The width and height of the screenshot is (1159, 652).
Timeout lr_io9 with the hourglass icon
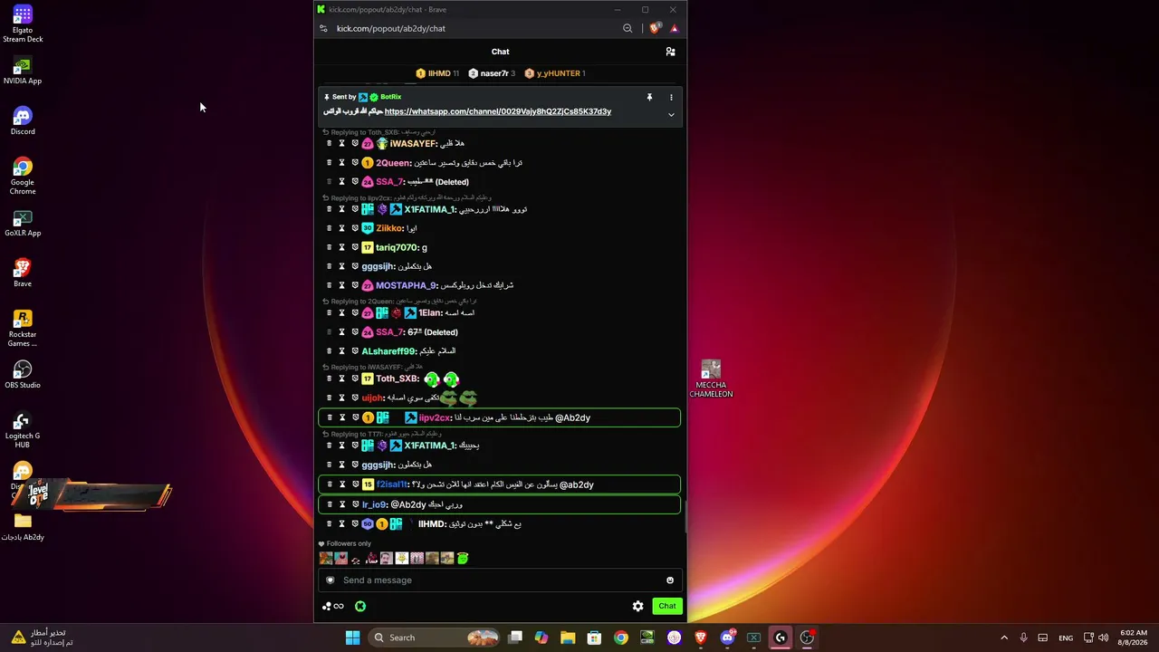[x=341, y=504]
